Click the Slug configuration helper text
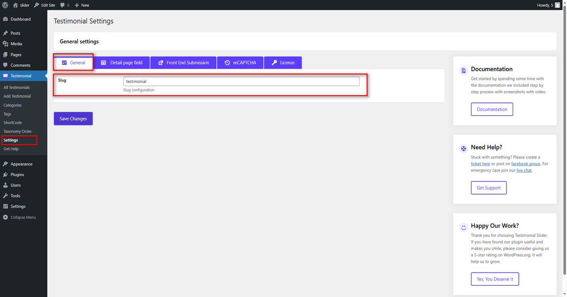 click(139, 90)
